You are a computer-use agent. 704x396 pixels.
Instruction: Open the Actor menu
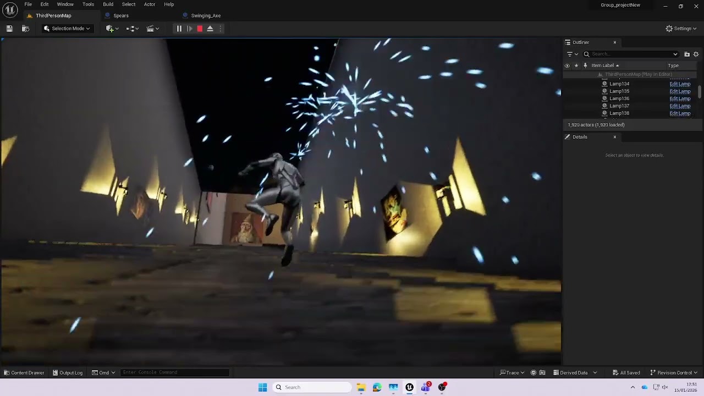pos(150,4)
